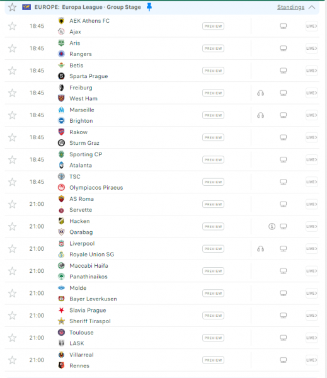Screen dimensions: 327x378
Task: Star the entire Europa League competition
Action: click(13, 7)
